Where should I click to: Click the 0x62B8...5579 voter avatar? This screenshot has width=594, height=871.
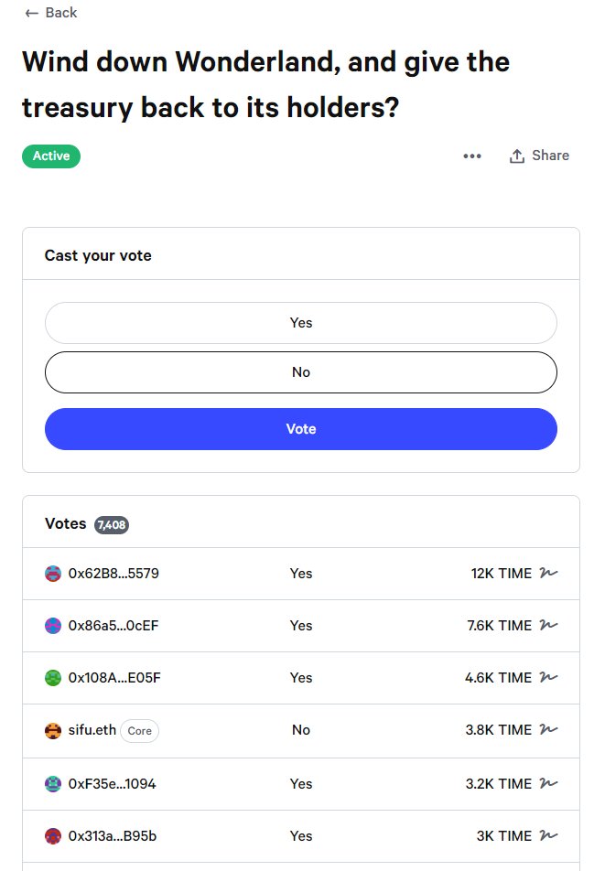[53, 574]
